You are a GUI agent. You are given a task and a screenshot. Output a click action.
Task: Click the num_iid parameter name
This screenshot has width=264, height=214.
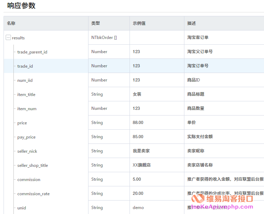(25, 80)
